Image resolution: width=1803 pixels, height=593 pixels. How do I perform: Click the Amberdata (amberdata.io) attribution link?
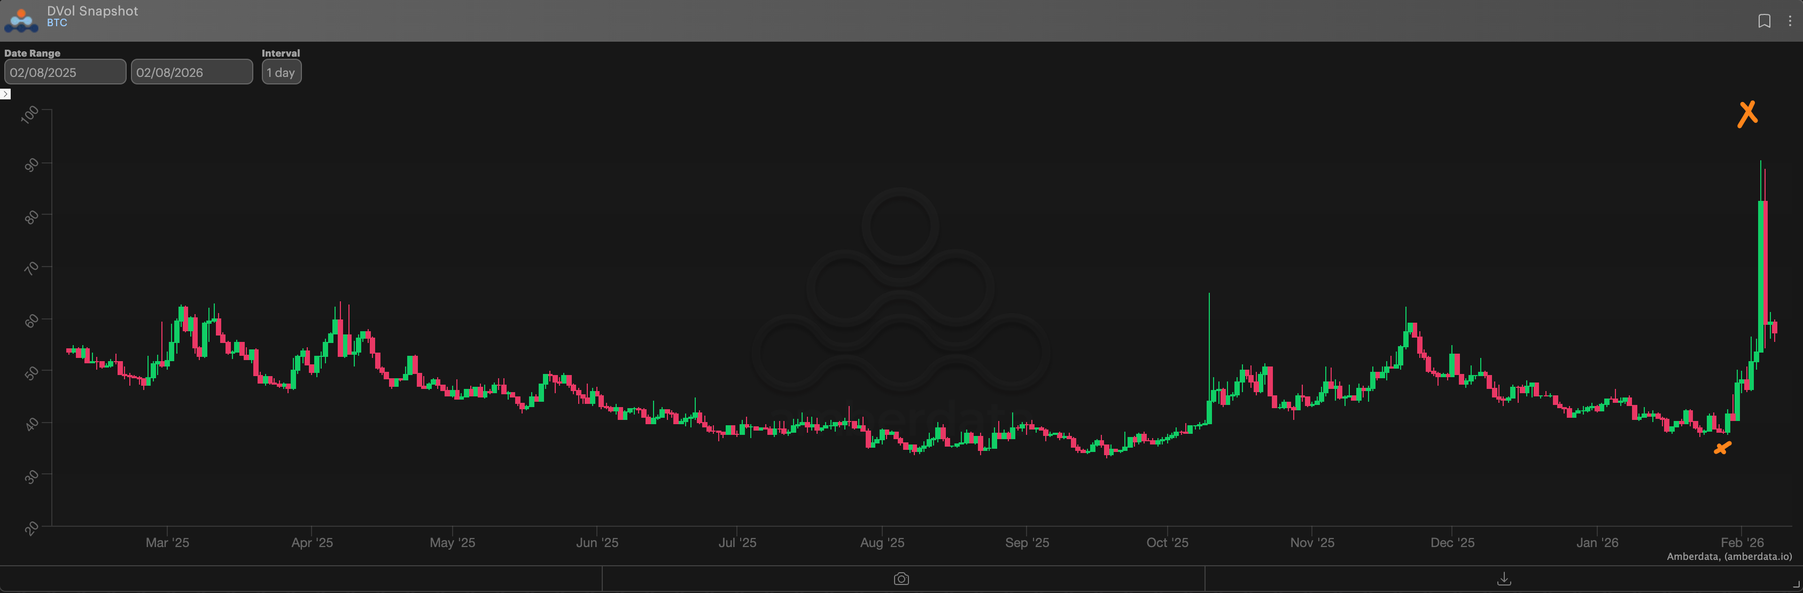[x=1729, y=557]
